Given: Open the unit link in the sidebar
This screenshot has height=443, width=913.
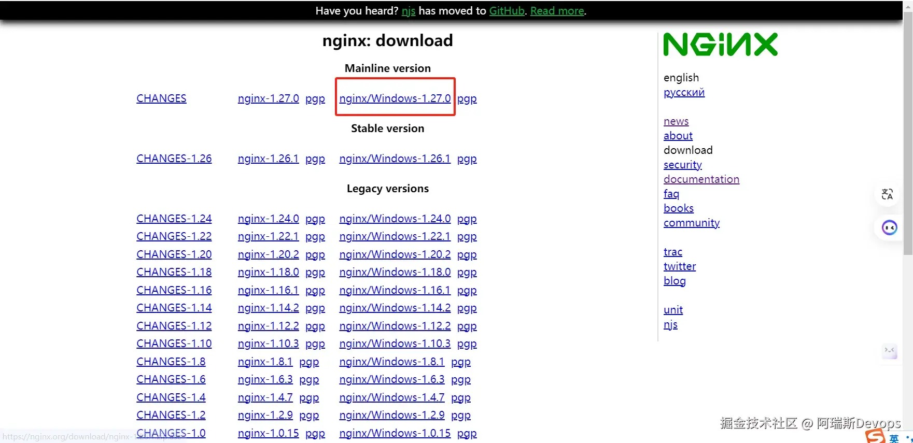Looking at the screenshot, I should point(673,310).
